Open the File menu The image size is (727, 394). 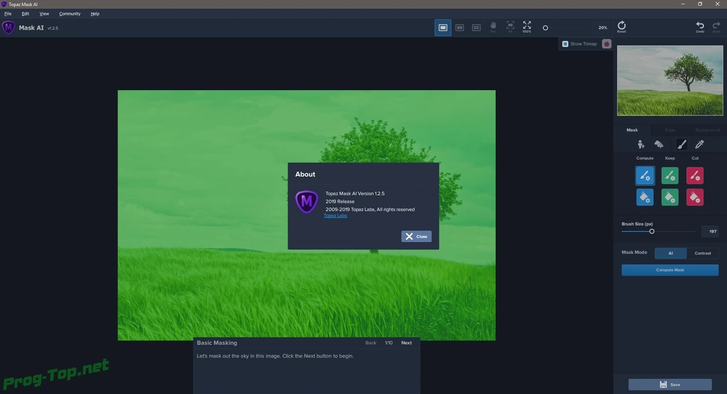point(8,13)
